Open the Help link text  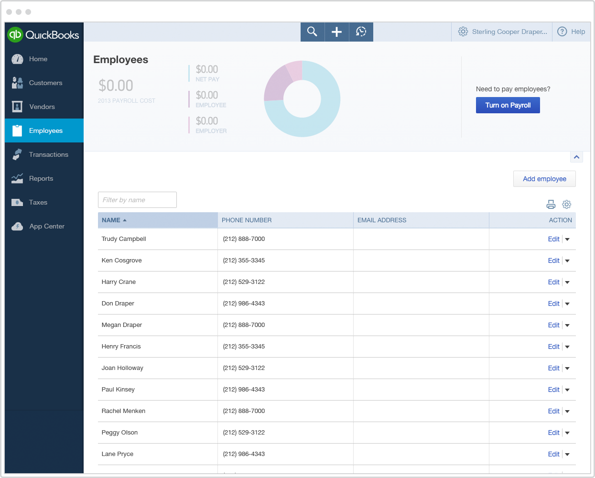coord(578,32)
